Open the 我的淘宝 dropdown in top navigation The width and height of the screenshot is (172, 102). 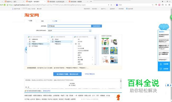tap(95, 9)
